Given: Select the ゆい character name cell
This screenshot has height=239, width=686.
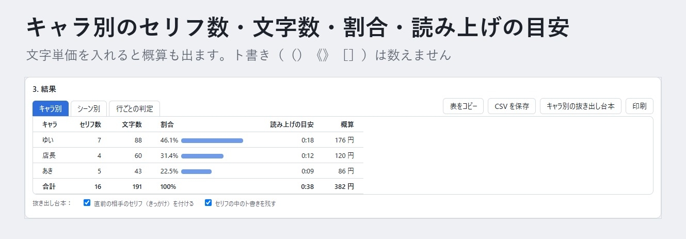Looking at the screenshot, I should [x=47, y=140].
